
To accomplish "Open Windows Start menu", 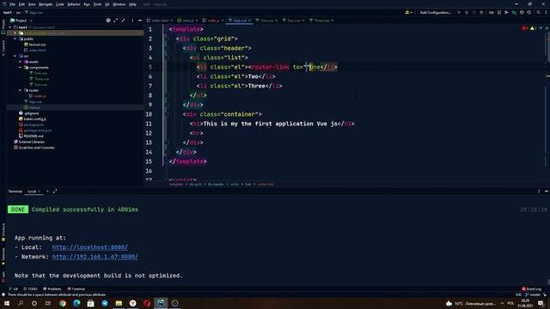I will (x=7, y=303).
